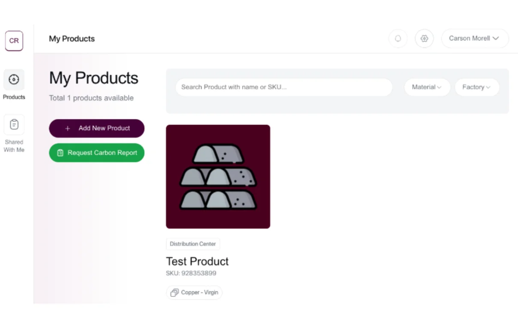Click the CR logo avatar in sidebar
The image size is (518, 328).
(x=14, y=41)
